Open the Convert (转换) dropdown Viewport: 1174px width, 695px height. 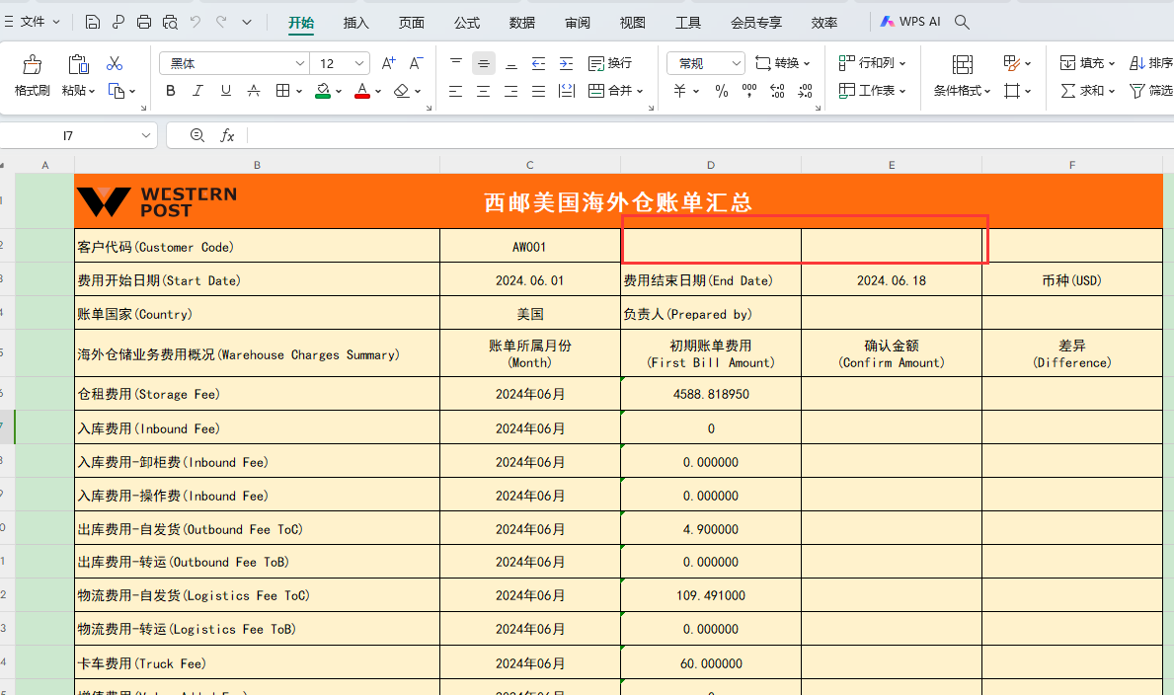pyautogui.click(x=782, y=63)
